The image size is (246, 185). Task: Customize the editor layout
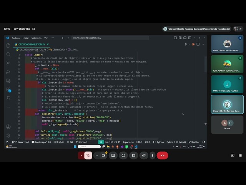point(180,38)
